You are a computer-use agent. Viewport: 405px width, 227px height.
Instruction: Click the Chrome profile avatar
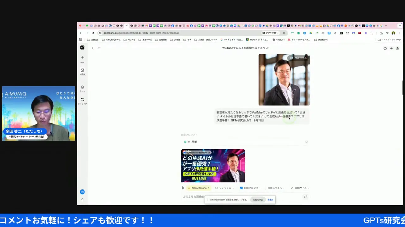pyautogui.click(x=393, y=33)
